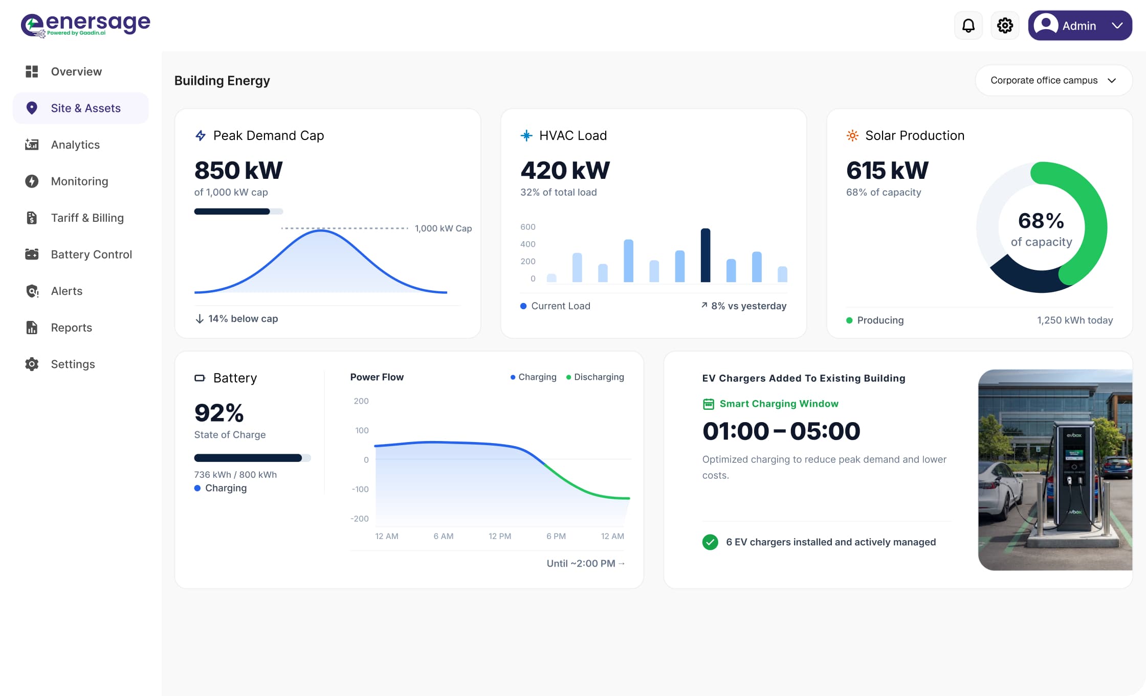The width and height of the screenshot is (1146, 696).
Task: Click the Monitoring bolt icon
Action: pos(32,181)
